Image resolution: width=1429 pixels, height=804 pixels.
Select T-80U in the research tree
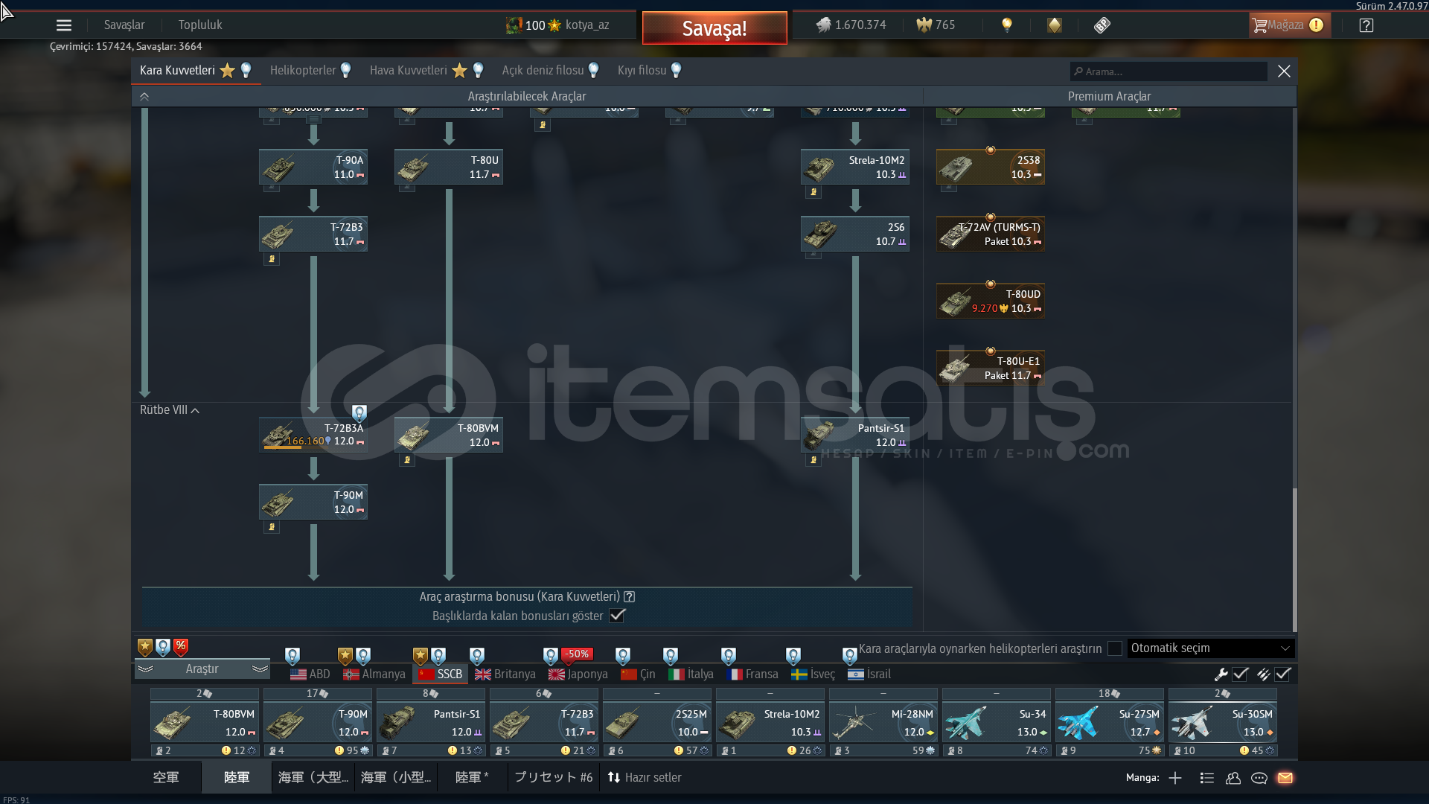click(x=449, y=167)
